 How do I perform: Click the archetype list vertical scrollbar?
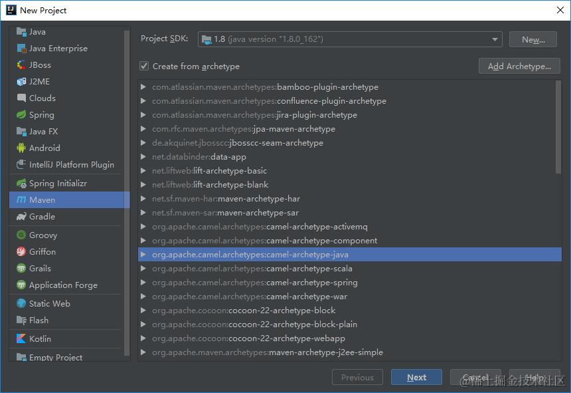[558, 127]
